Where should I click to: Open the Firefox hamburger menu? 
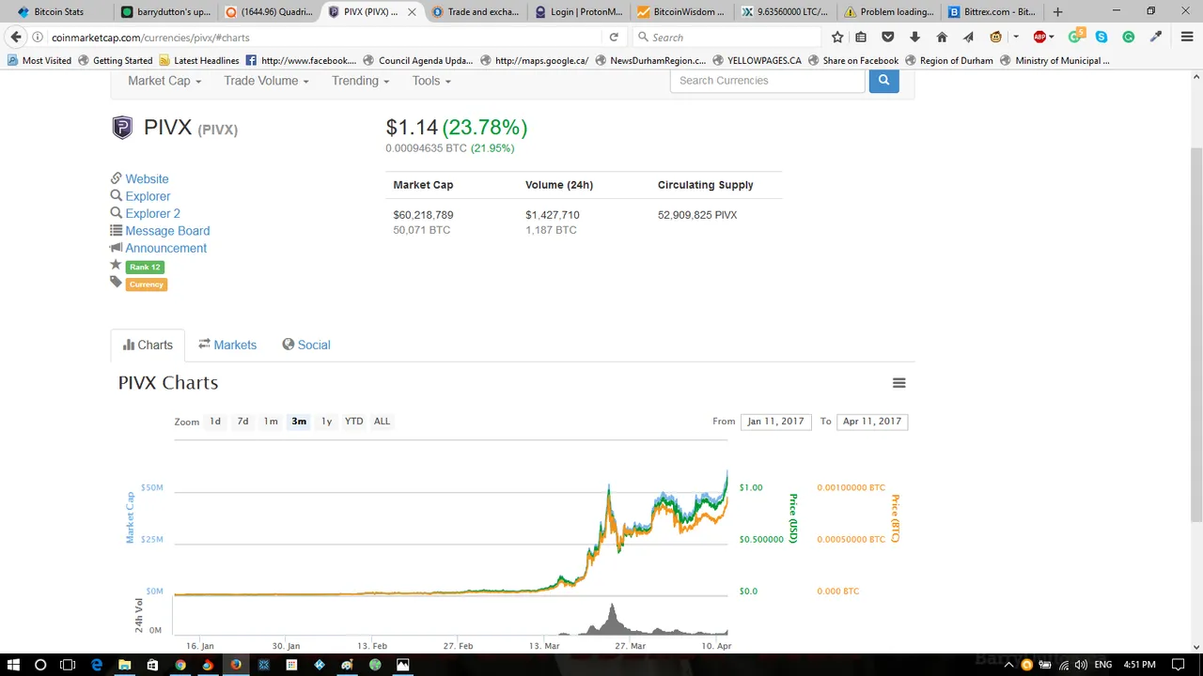(x=1187, y=37)
